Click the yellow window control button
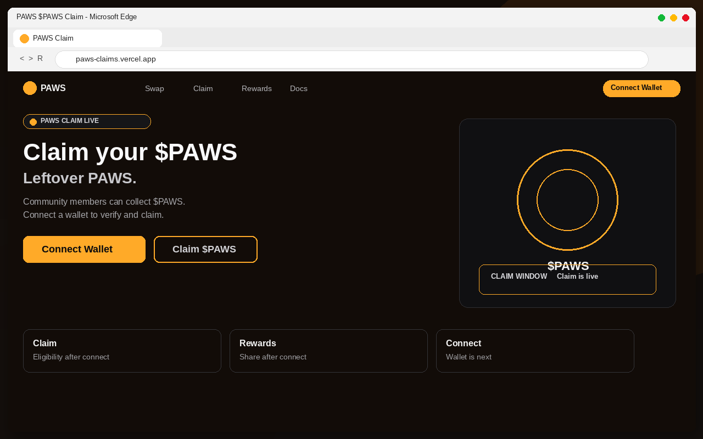This screenshot has width=703, height=439. pyautogui.click(x=673, y=18)
